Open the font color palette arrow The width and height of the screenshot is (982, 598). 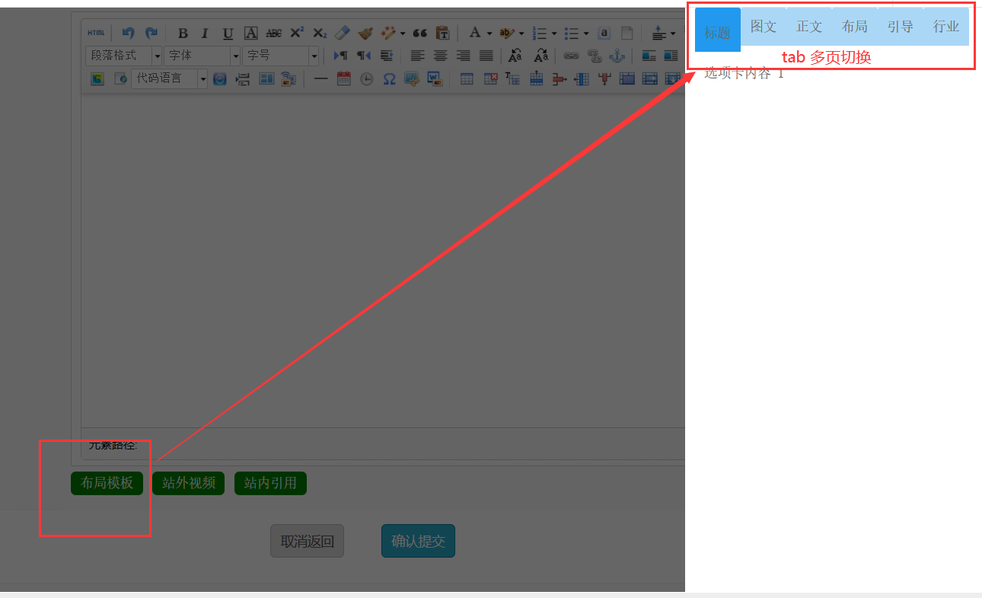[x=489, y=33]
